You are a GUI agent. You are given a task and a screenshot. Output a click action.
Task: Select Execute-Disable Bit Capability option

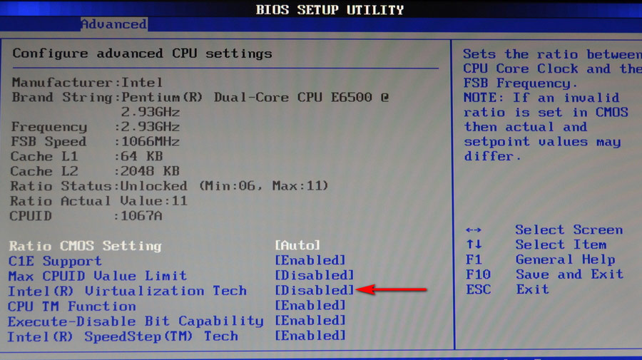click(x=136, y=322)
